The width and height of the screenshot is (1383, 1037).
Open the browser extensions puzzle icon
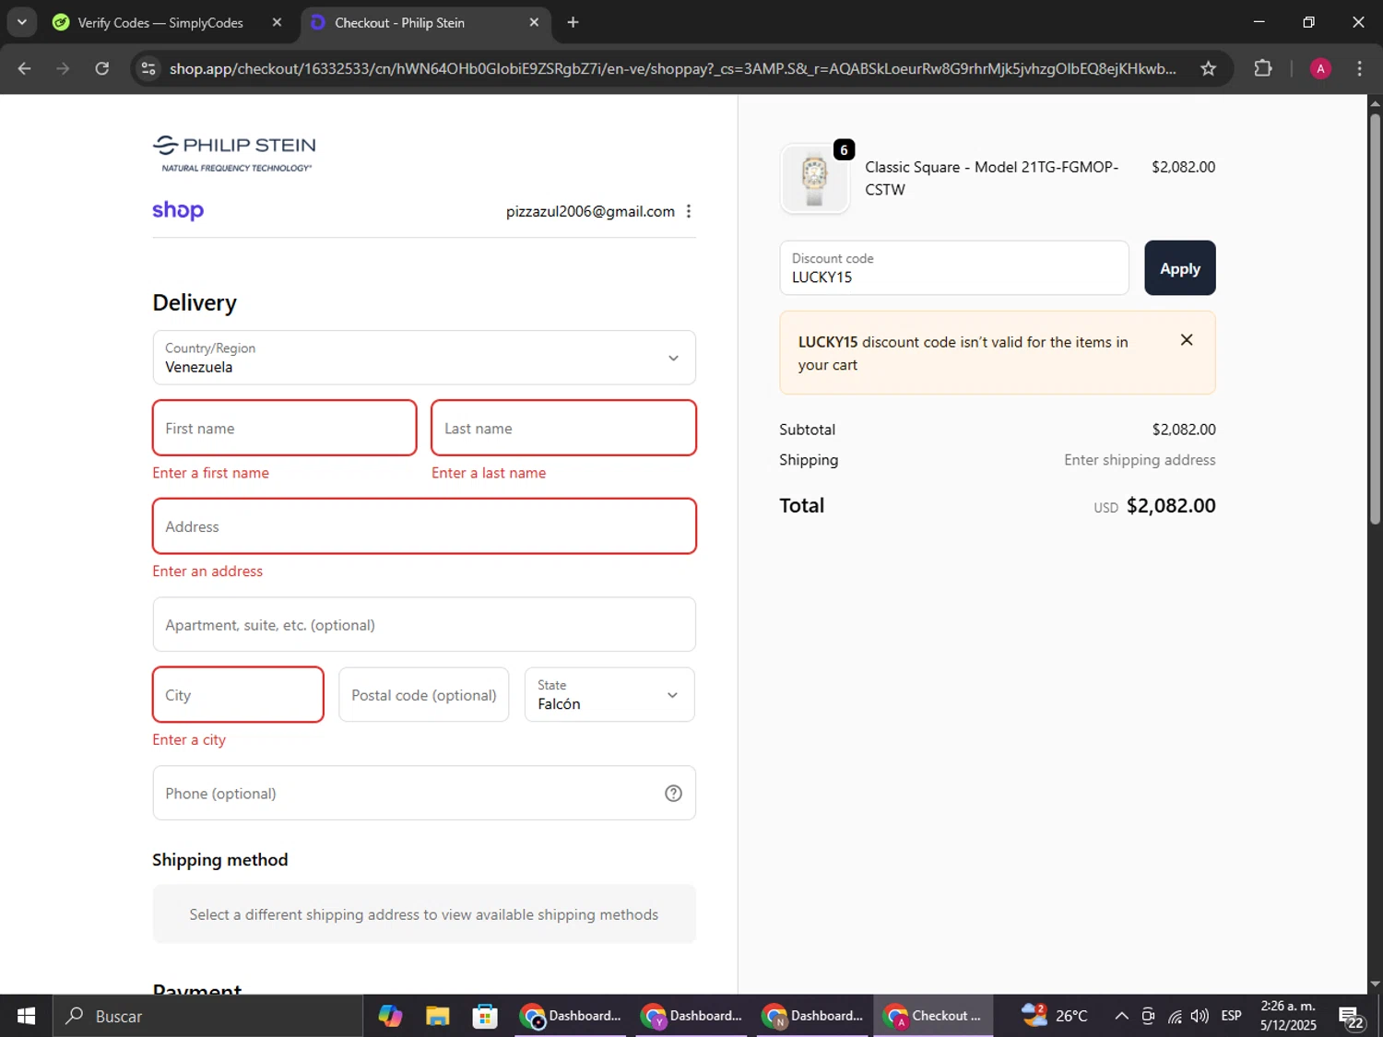click(1262, 68)
